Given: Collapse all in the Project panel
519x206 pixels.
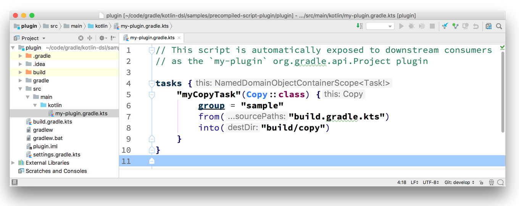Looking at the screenshot, I should [90, 38].
